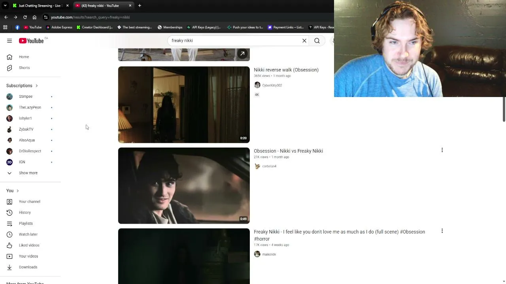
Task: Expand 'Show more' subscriptions
Action: point(28,173)
